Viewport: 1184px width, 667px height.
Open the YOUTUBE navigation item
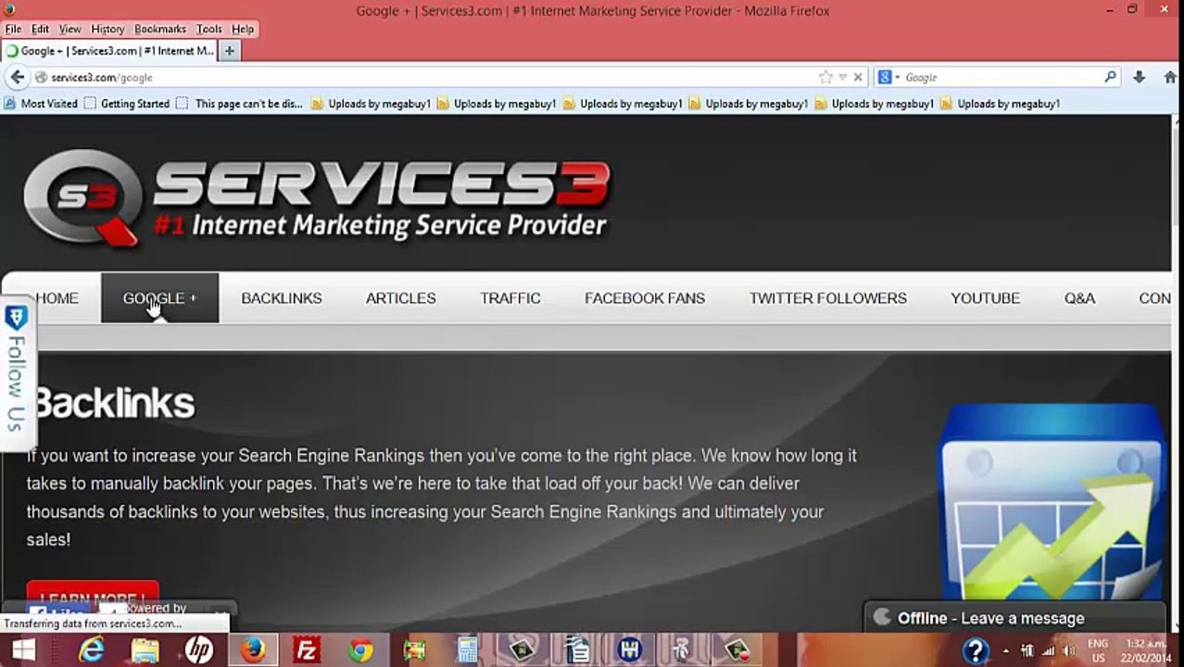985,298
